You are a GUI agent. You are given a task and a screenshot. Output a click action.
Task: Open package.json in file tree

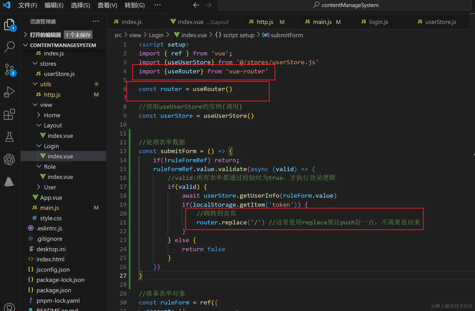coord(54,290)
